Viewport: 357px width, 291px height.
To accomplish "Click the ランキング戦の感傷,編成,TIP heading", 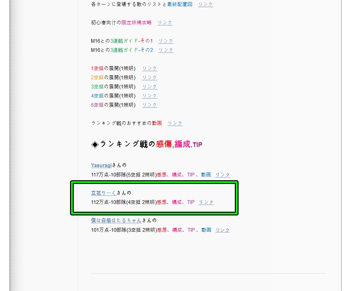I will [x=147, y=144].
